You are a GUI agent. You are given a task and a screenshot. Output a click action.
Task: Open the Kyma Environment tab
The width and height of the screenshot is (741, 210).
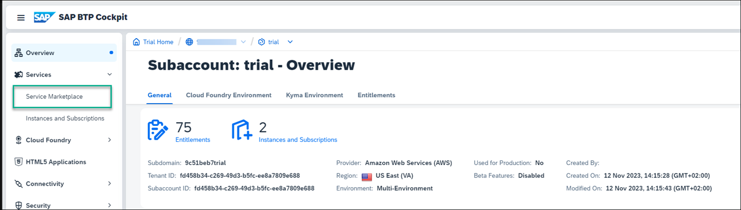pyautogui.click(x=314, y=95)
